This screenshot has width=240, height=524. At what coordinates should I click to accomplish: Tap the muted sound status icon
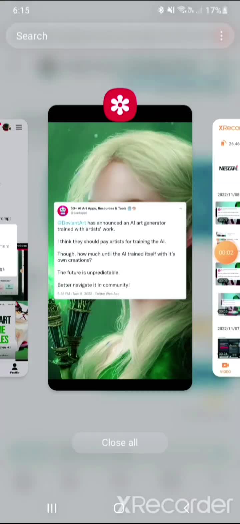171,10
